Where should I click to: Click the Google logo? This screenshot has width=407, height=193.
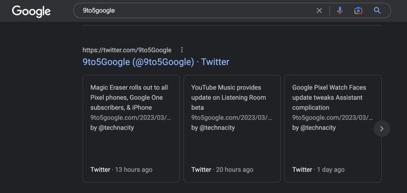click(31, 11)
